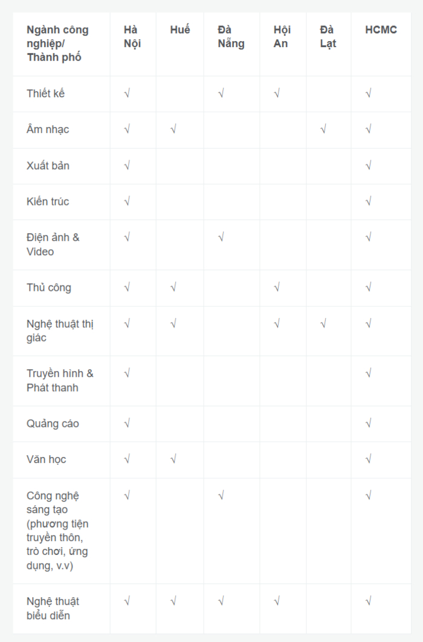Click the Quảng cáo row label
Image resolution: width=423 pixels, height=642 pixels.
click(53, 423)
